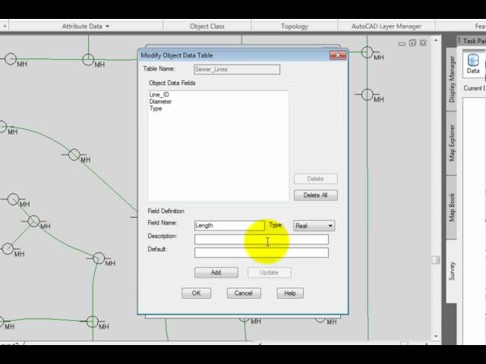Confirm the dialog with OK
486x364 pixels.
[x=196, y=293]
